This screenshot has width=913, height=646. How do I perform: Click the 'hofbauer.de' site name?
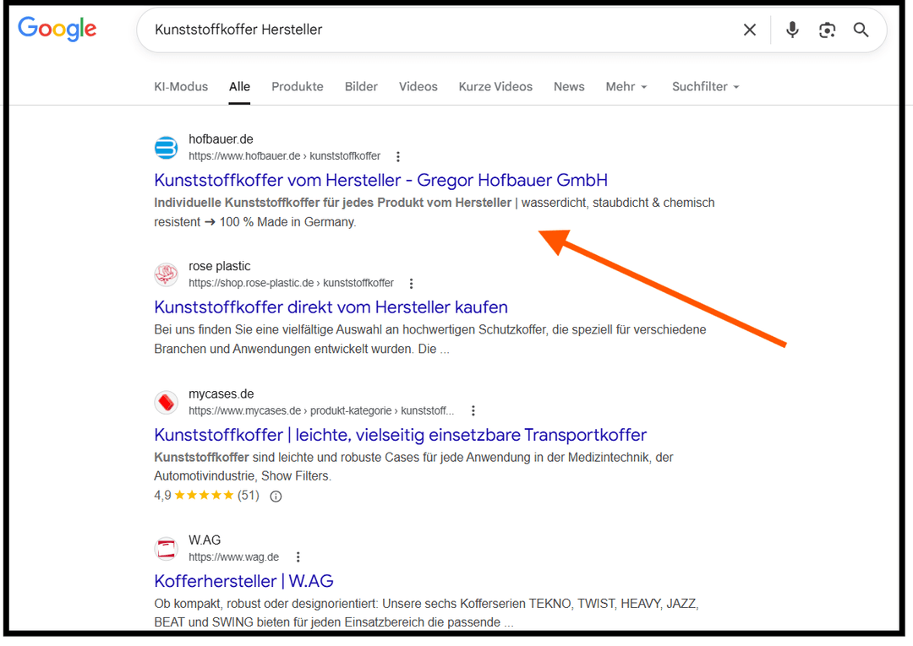tap(221, 139)
